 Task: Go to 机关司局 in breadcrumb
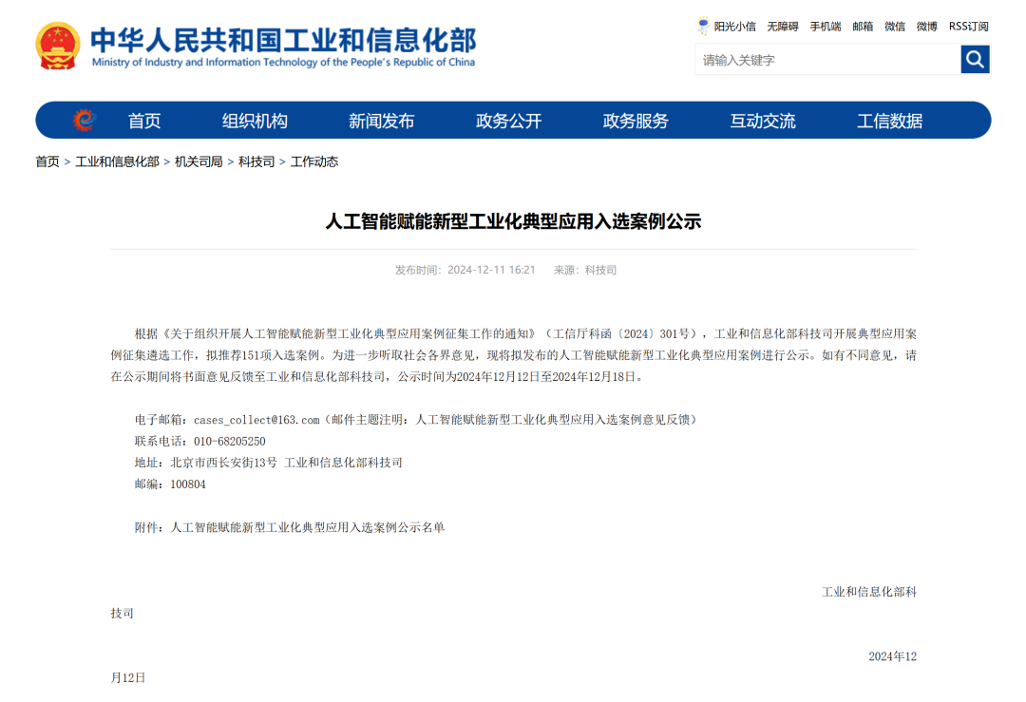tap(199, 161)
